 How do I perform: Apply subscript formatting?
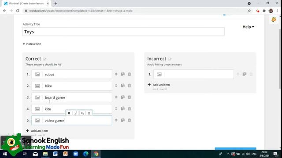coord(82,113)
